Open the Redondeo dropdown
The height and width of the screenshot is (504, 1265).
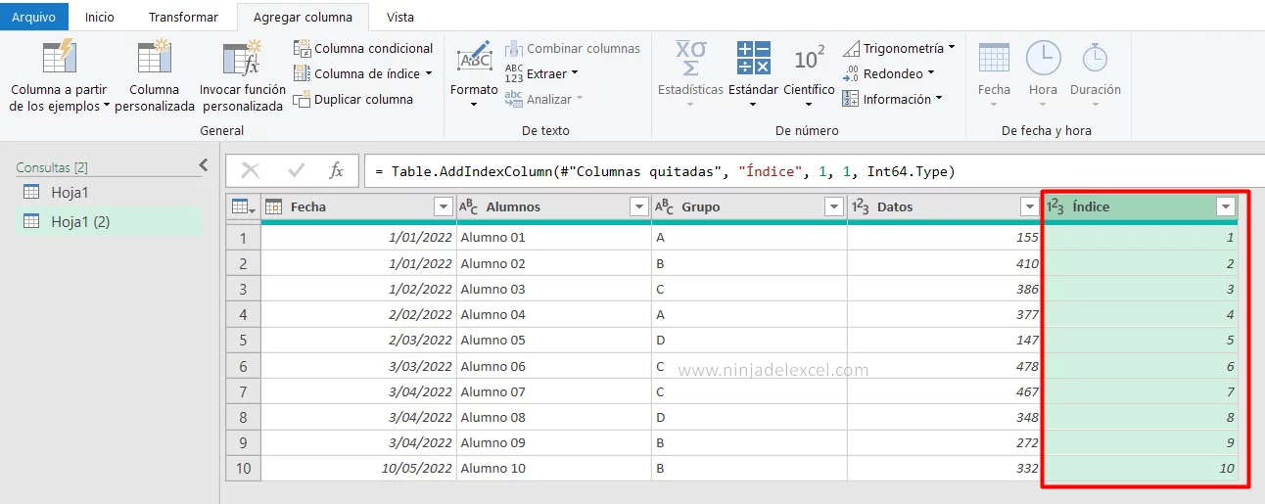(888, 73)
